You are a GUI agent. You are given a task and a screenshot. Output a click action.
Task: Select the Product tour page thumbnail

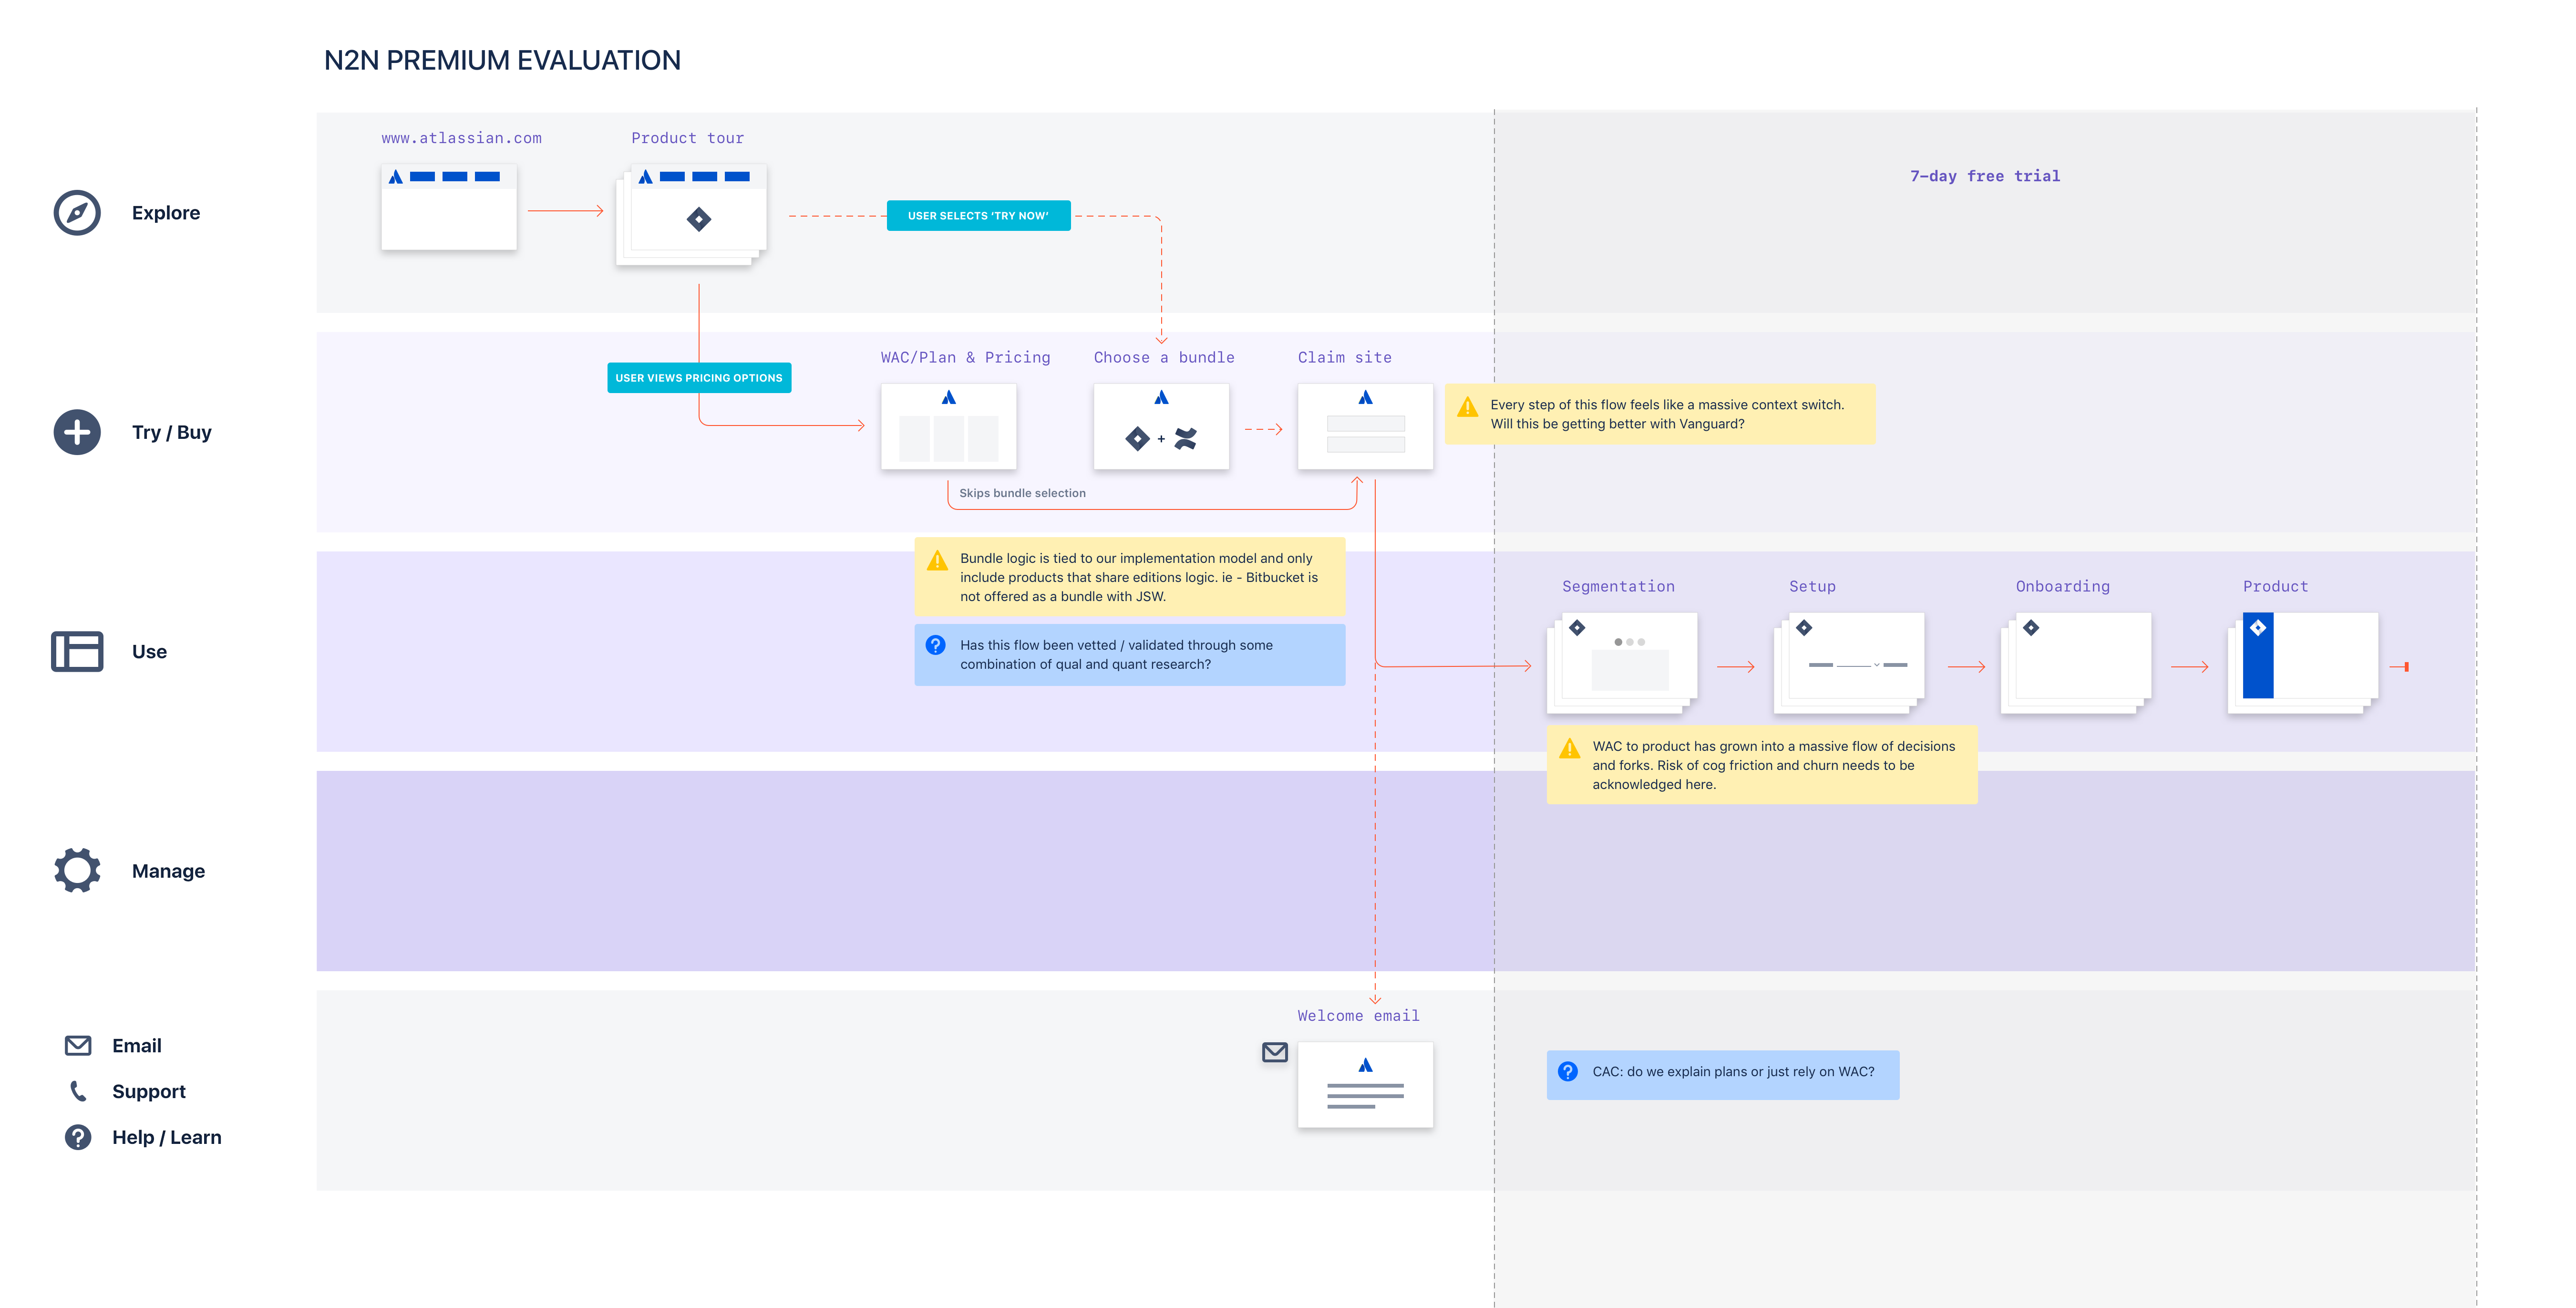click(x=692, y=214)
